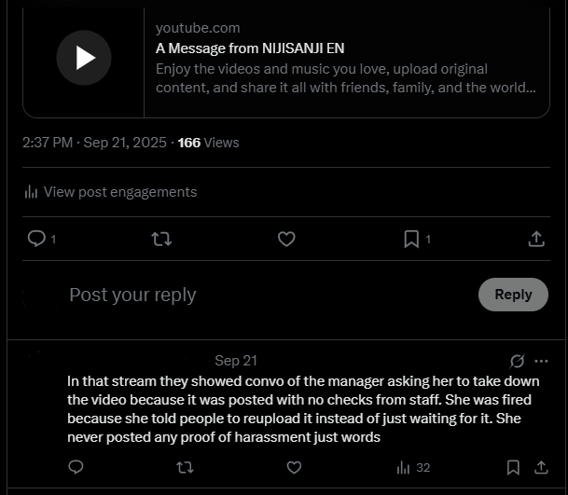Screen dimensions: 568x495
Task: Open the 'A Message from NIJISANJI EN' link
Action: [x=251, y=48]
